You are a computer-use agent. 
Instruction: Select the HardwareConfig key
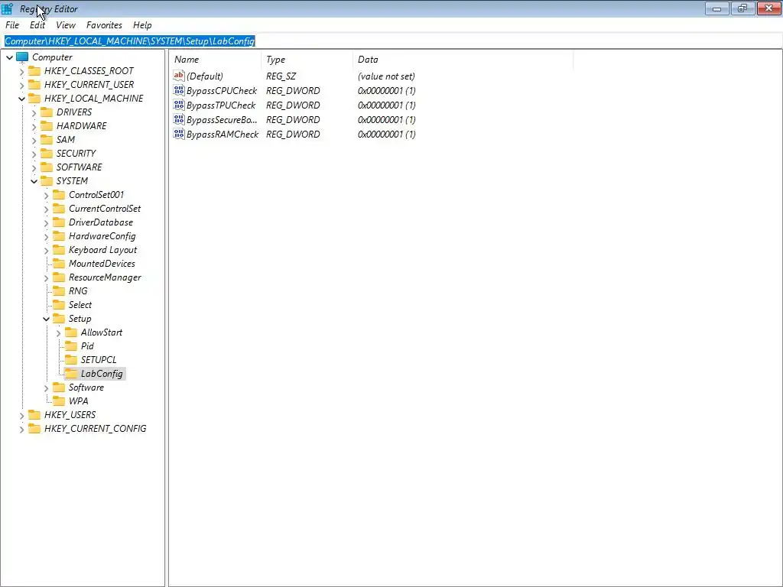(102, 236)
